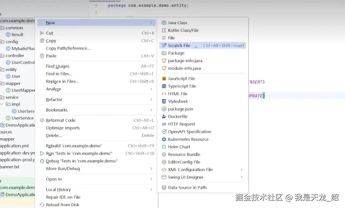The height and width of the screenshot is (208, 345).
Task: Click the HTTP Request API icon
Action: point(164,124)
